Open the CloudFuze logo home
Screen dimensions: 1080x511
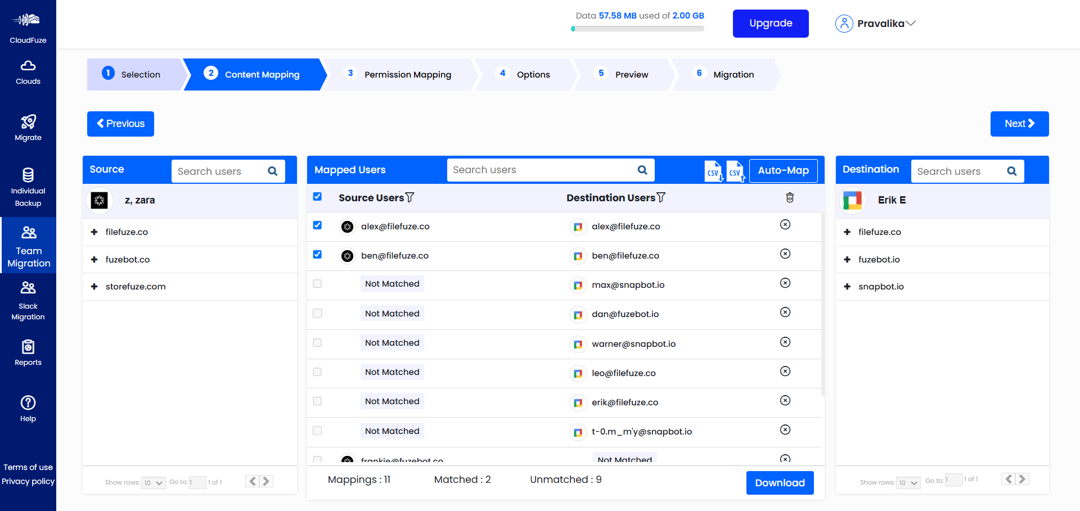click(x=28, y=28)
